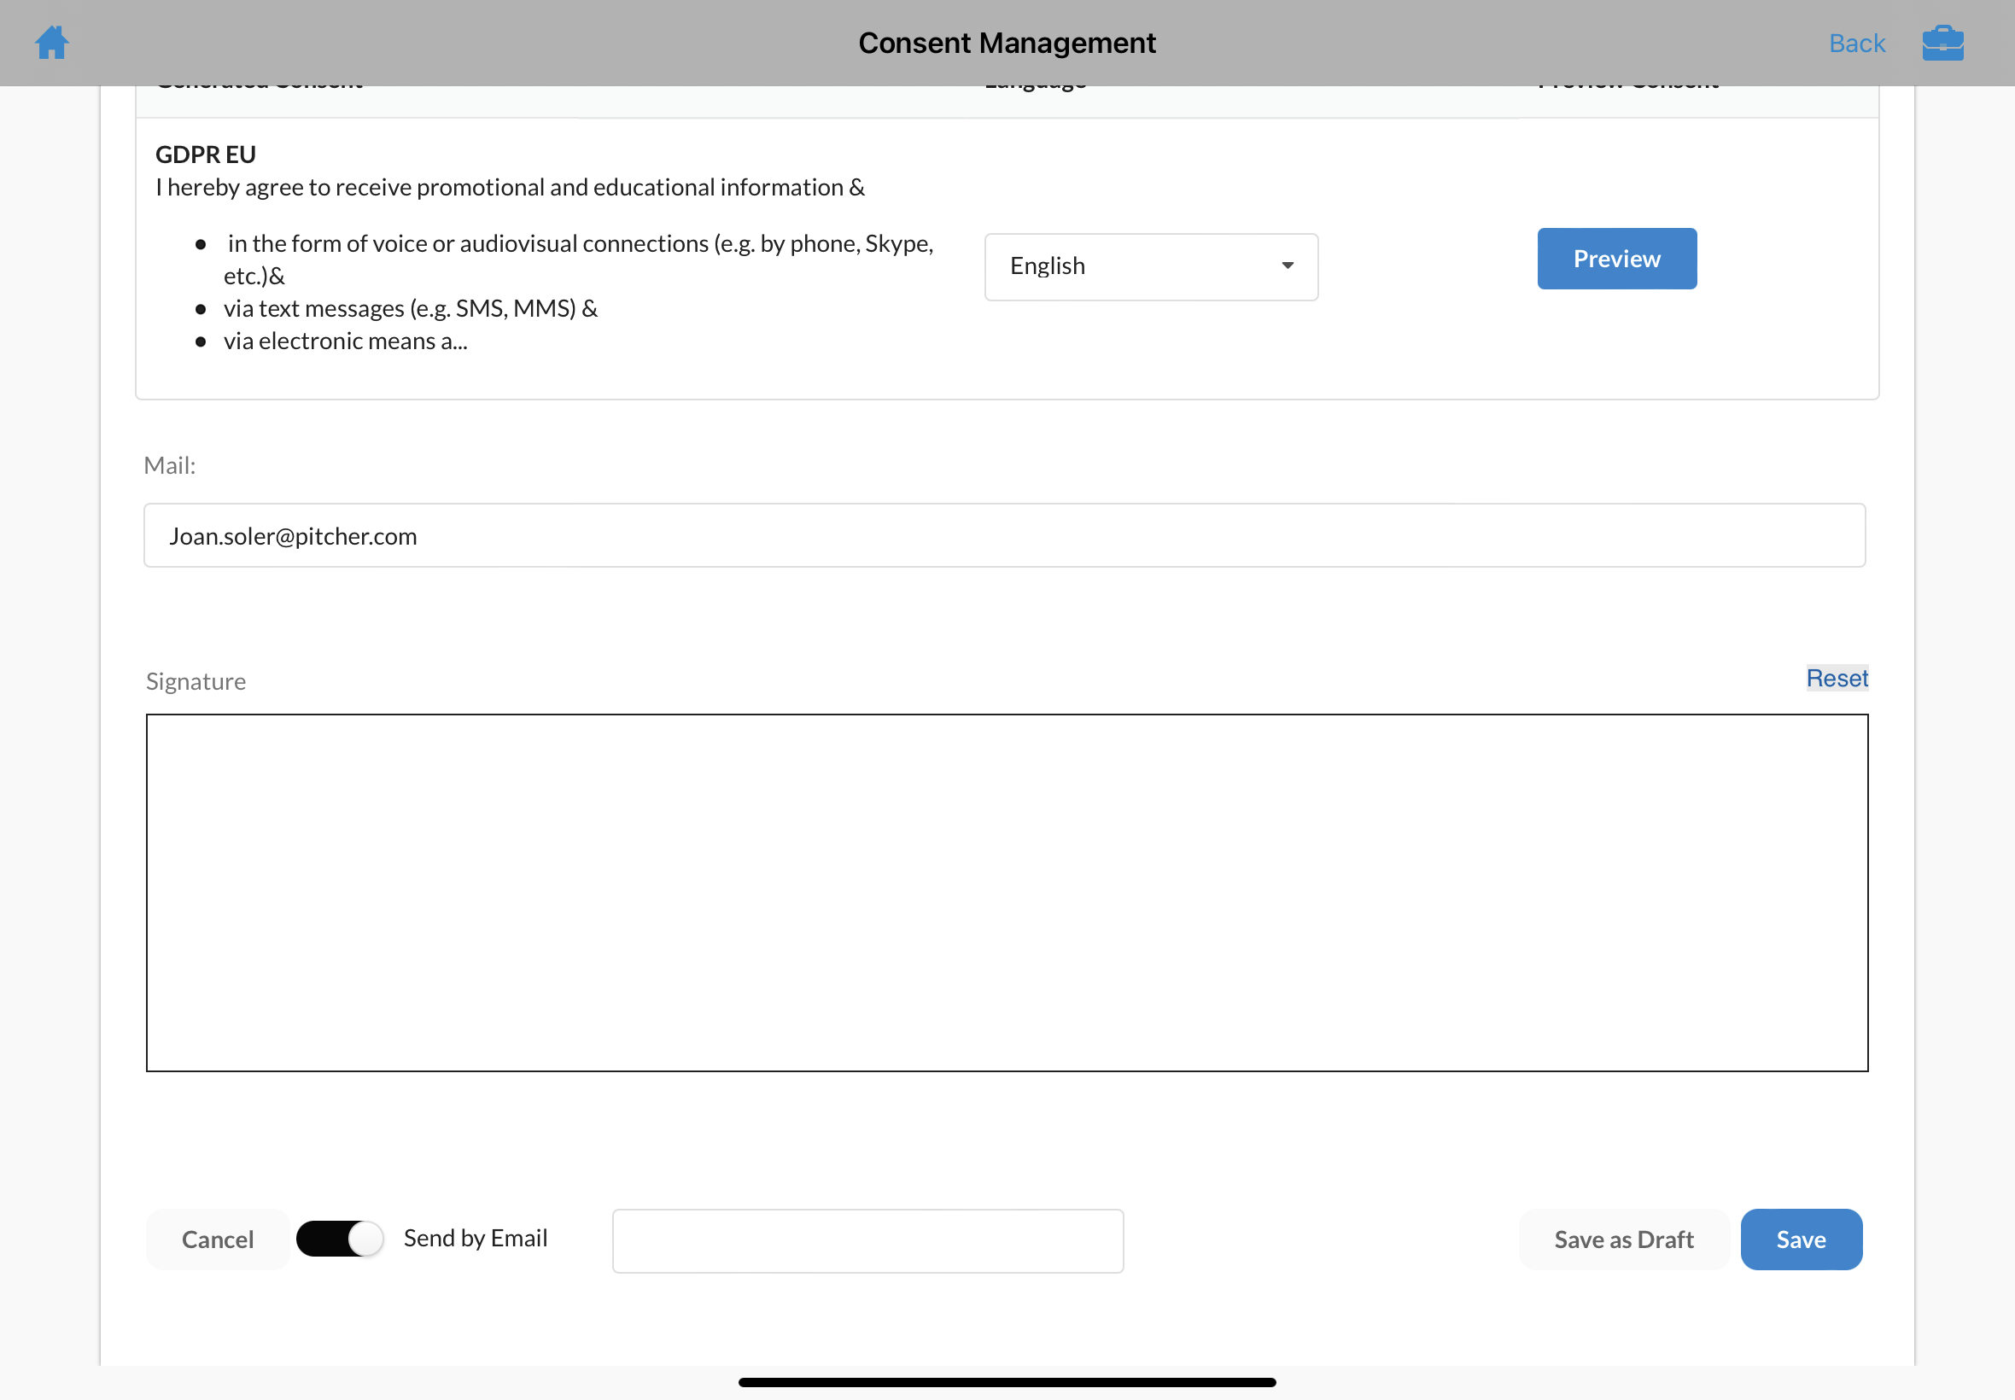Viewport: 2015px width, 1400px height.
Task: Tap the Home icon
Action: point(52,42)
